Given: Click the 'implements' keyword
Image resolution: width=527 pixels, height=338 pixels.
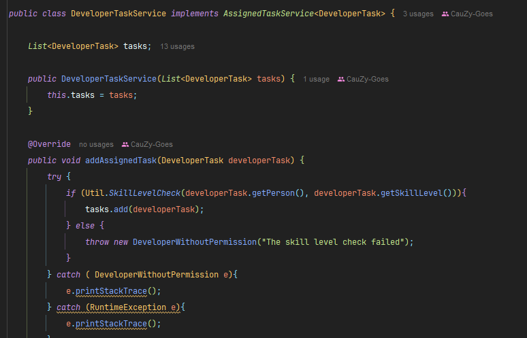Looking at the screenshot, I should 195,14.
